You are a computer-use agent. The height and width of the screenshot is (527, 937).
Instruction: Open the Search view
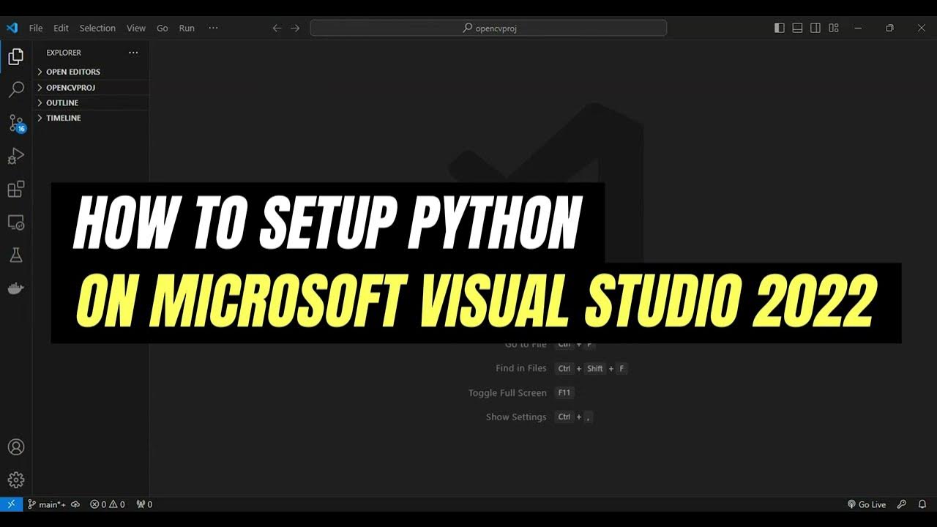pos(15,90)
